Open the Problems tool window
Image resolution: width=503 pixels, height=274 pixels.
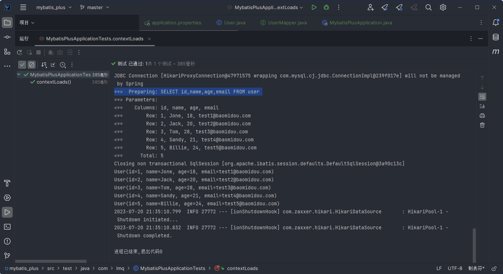tap(7, 241)
